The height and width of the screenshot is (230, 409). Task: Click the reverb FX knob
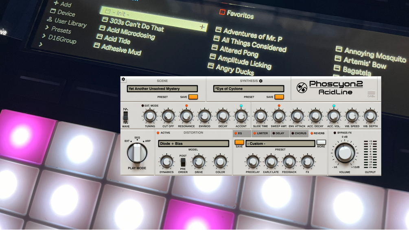pos(307,162)
